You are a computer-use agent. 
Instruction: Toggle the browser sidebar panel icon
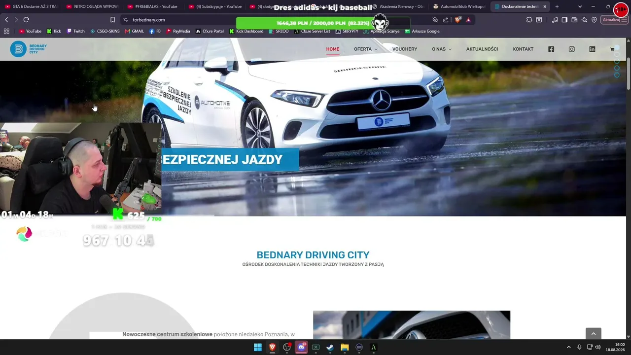(564, 20)
